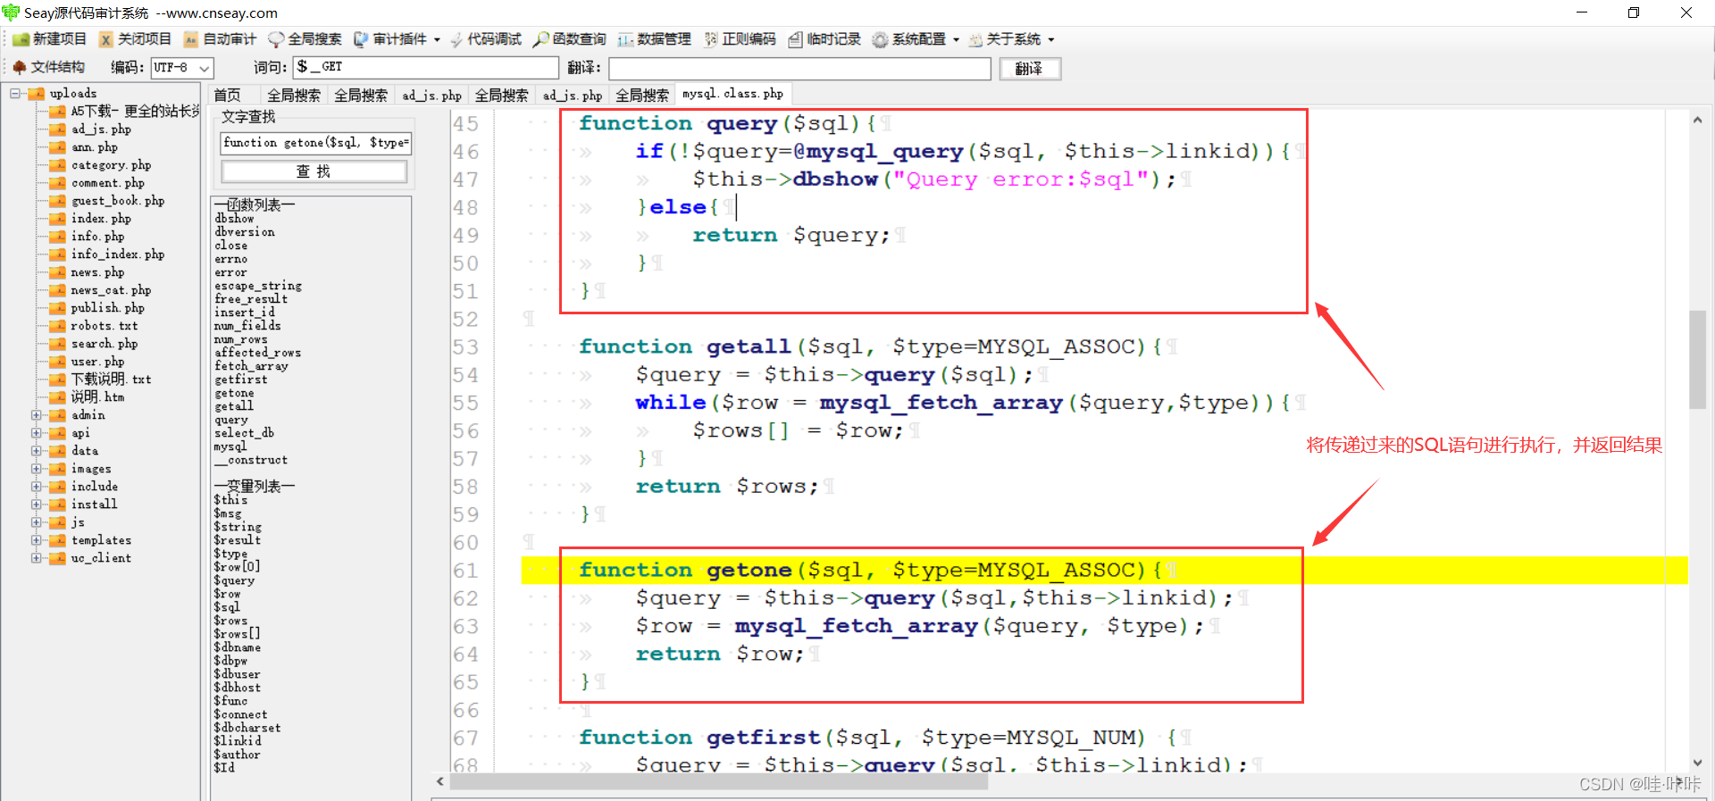Select $query in variable list
The width and height of the screenshot is (1715, 801).
click(234, 580)
